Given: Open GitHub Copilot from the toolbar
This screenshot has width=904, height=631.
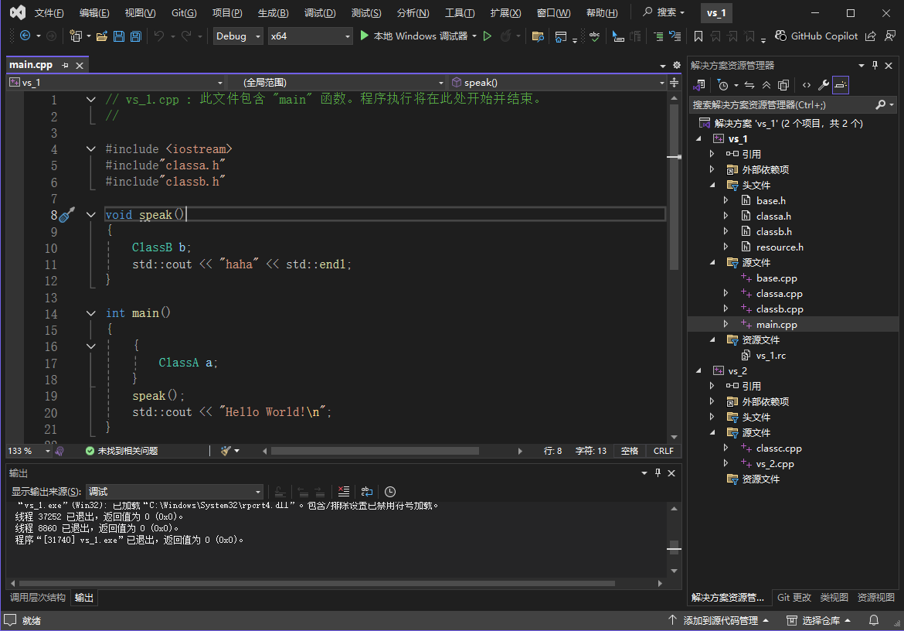Looking at the screenshot, I should pos(817,36).
